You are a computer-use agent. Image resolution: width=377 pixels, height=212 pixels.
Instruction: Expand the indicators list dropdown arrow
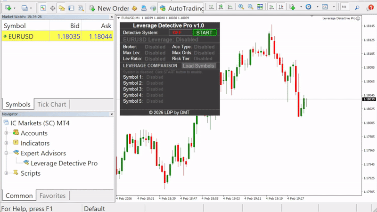point(301,7)
